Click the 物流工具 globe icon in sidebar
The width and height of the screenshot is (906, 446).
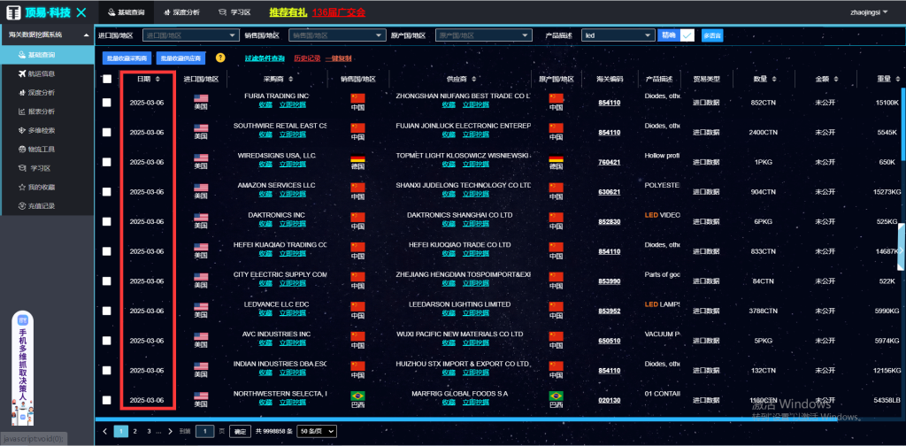[x=21, y=150]
